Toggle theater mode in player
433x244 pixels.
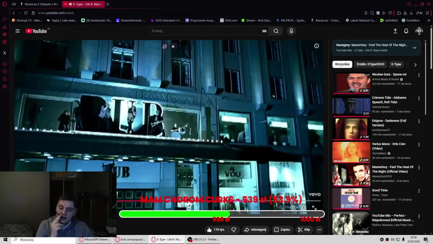303,208
